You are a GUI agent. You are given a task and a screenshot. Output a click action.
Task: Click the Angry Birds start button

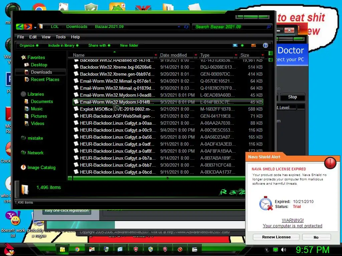[x=9, y=249]
